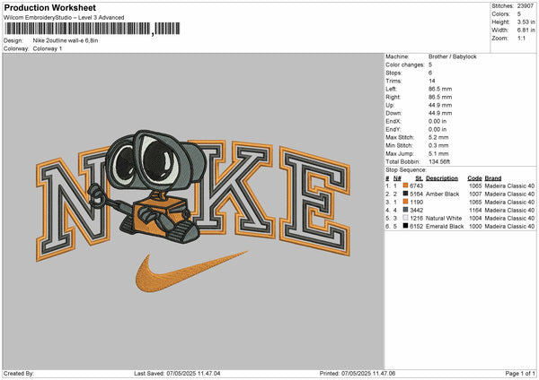The height and width of the screenshot is (380, 539).
Task: Click the orange swatch for thread 1190
Action: pos(406,202)
